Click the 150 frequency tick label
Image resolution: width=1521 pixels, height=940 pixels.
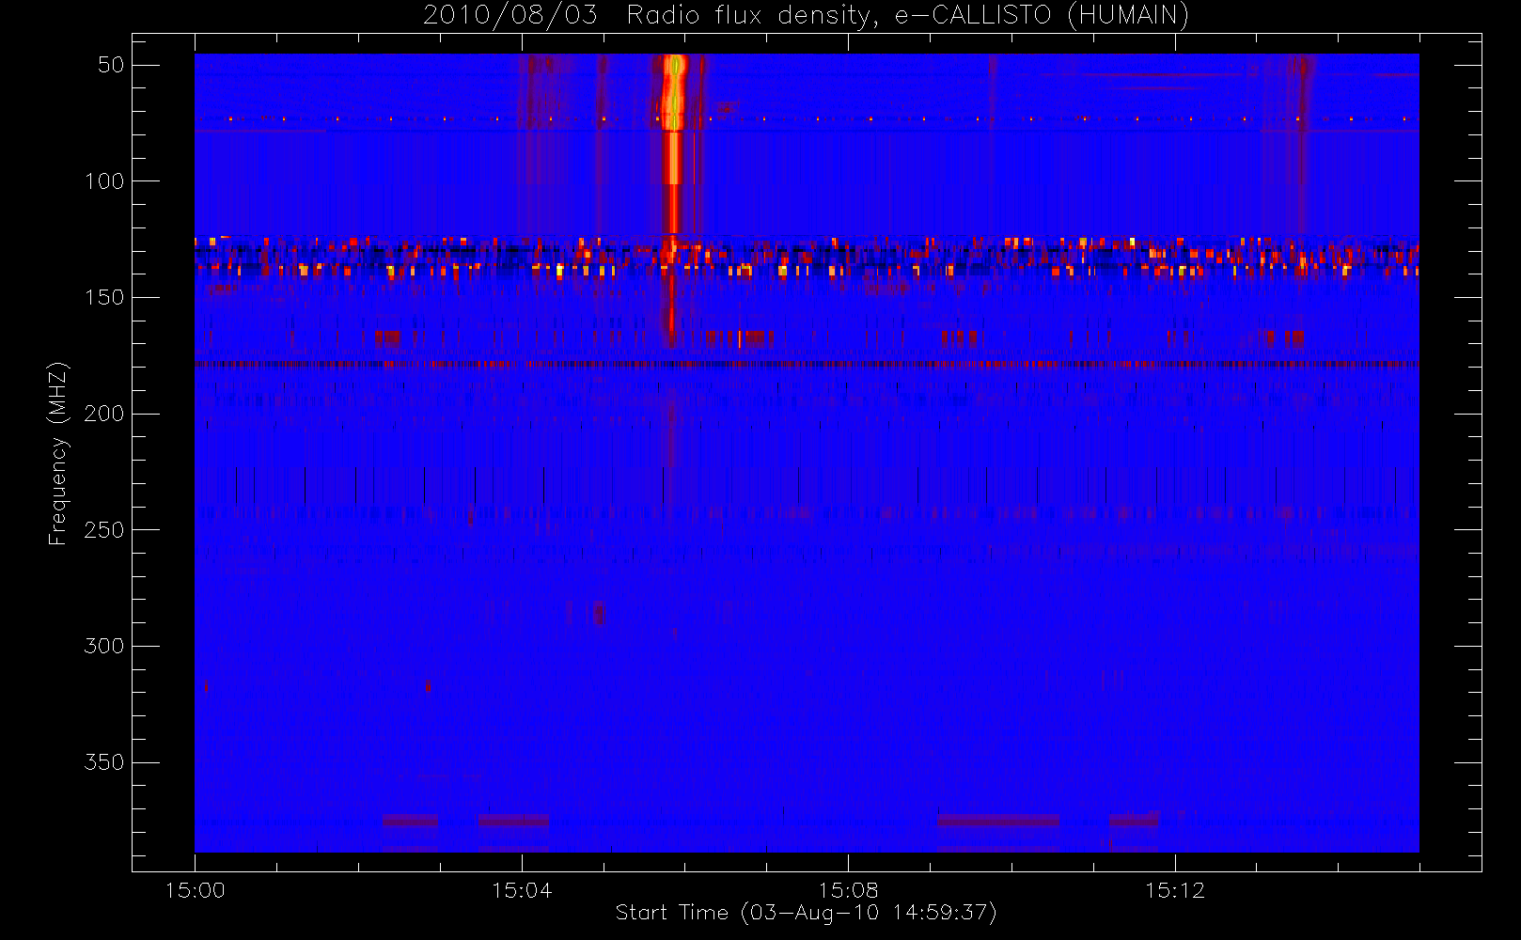pyautogui.click(x=104, y=297)
